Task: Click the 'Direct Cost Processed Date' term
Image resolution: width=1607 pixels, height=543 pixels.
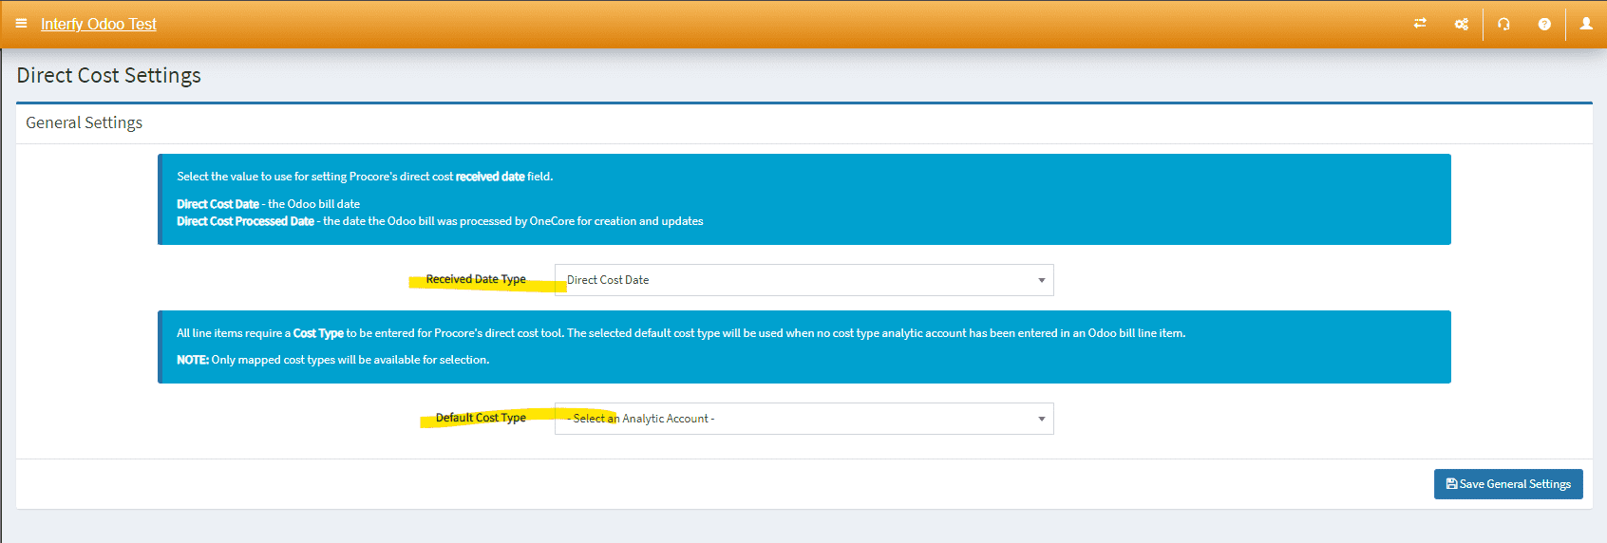Action: [245, 221]
